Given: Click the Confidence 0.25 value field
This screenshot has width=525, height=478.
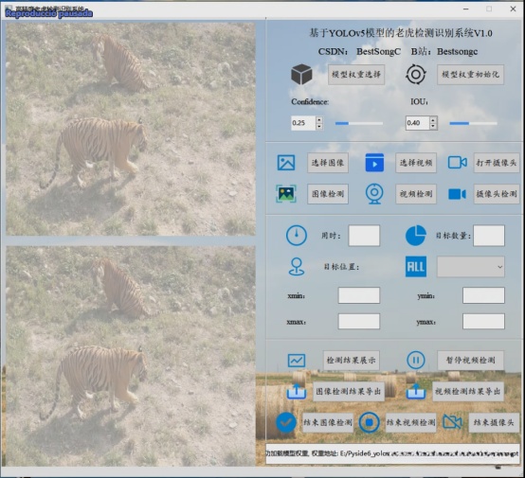Looking at the screenshot, I should pyautogui.click(x=303, y=123).
